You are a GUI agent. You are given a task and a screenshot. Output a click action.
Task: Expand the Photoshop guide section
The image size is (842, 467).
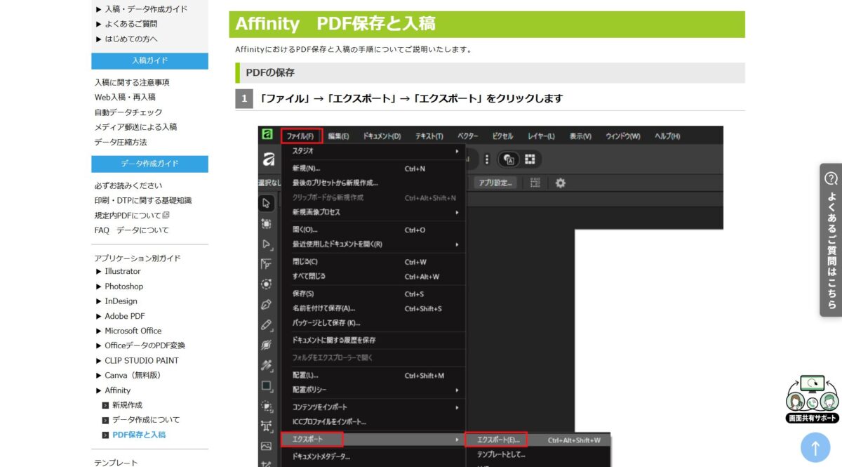[123, 287]
